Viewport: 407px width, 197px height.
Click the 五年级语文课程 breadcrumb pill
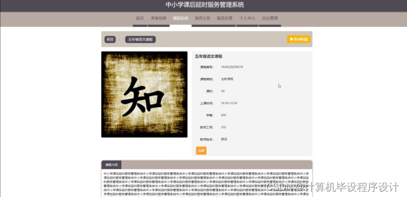[x=141, y=39]
